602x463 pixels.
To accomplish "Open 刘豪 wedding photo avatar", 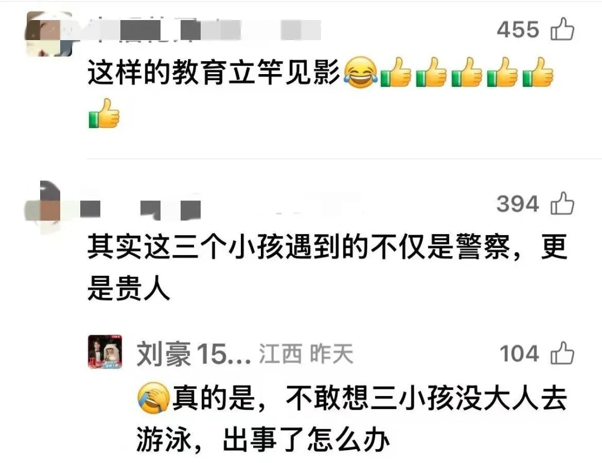I will [105, 352].
